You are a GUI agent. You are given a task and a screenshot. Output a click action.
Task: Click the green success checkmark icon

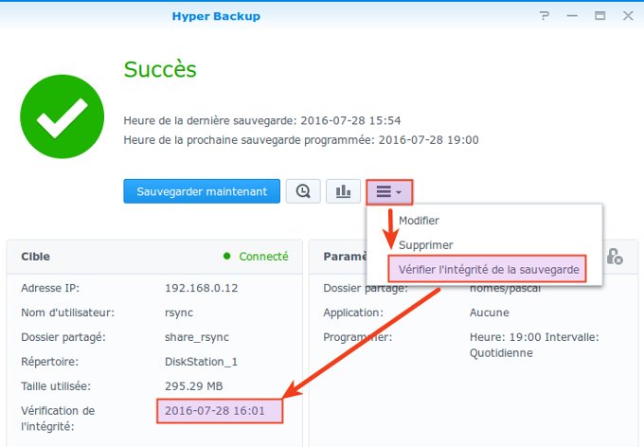coord(62,116)
